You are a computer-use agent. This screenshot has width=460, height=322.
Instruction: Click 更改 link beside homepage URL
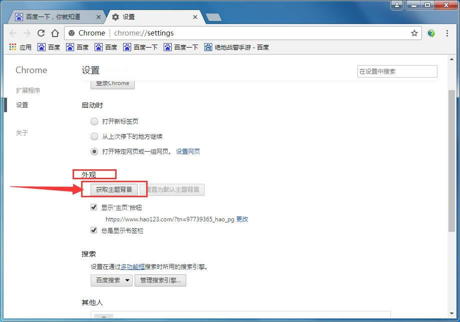click(242, 219)
